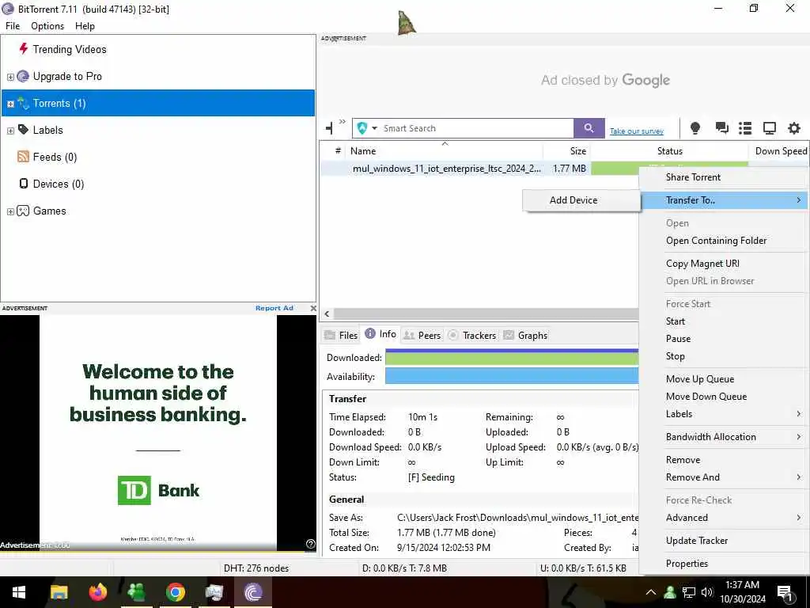This screenshot has width=810, height=608.
Task: Click the BitTorrent taskbar icon
Action: (252, 592)
